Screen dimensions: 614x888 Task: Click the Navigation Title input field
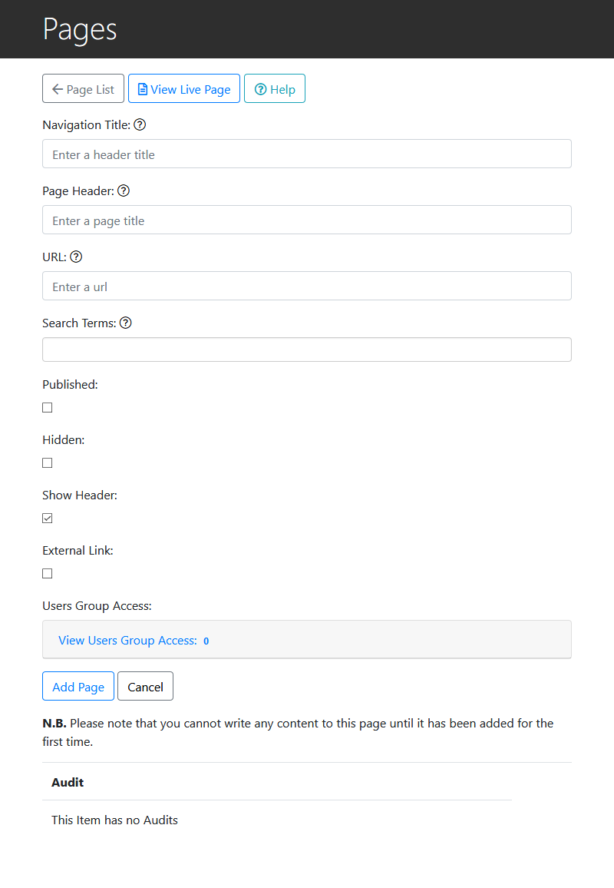coord(307,154)
